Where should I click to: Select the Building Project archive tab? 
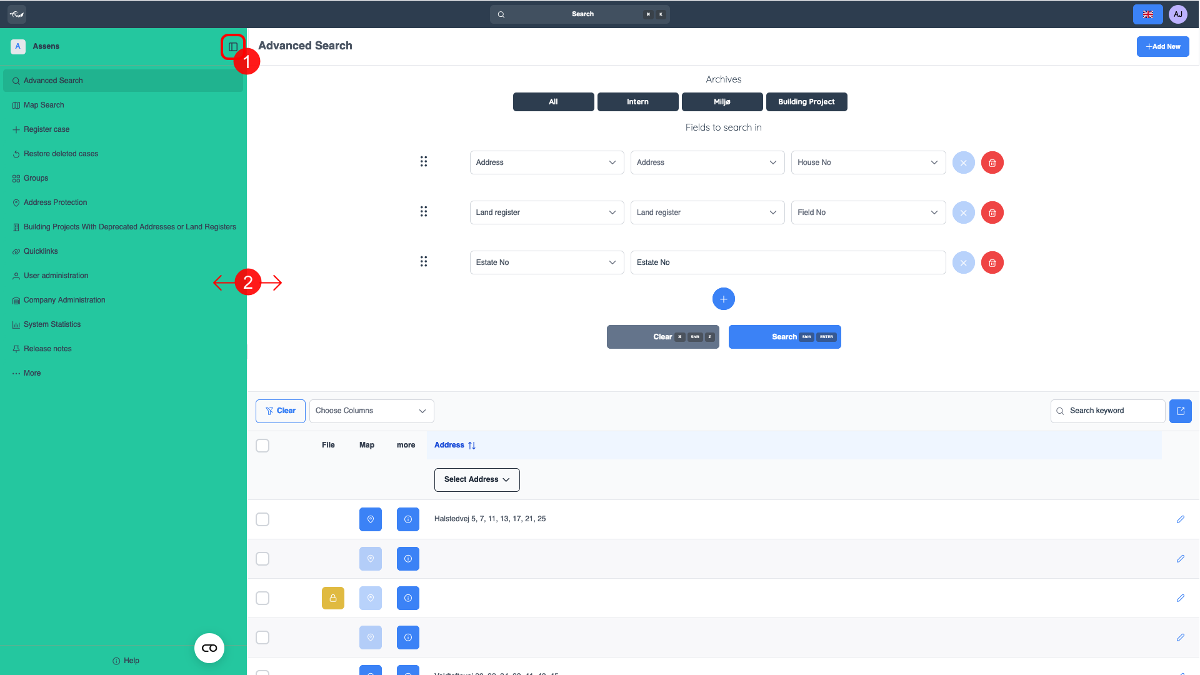806,102
